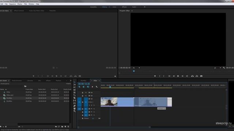Toggle Snap in the timeline header
234x131 pixels.
[84, 87]
